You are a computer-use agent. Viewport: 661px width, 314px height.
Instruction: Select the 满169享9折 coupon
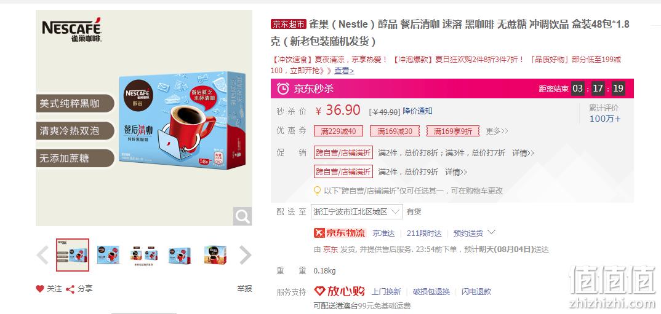[453, 131]
